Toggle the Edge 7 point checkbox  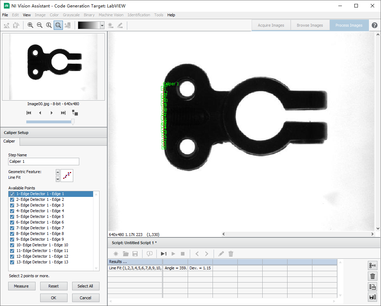pyautogui.click(x=12, y=228)
